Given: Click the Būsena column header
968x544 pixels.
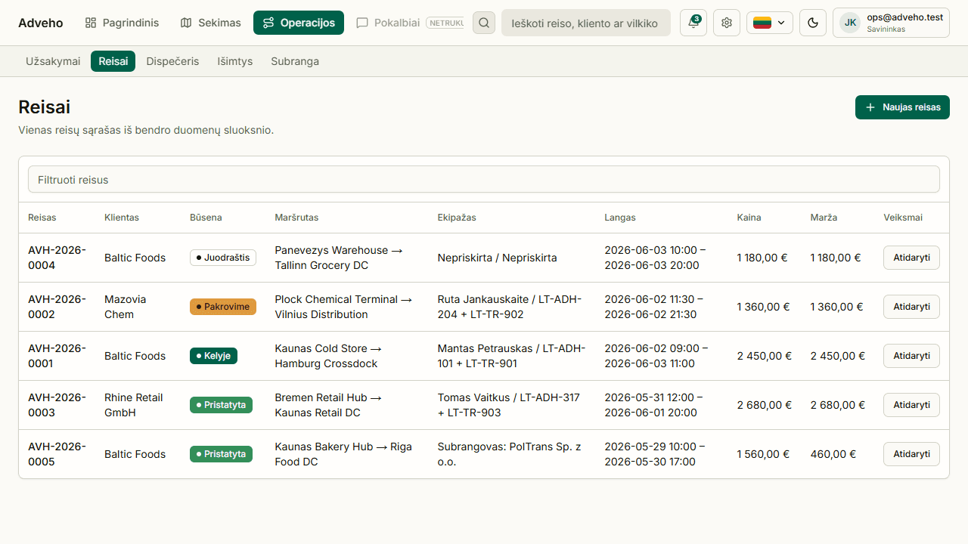Looking at the screenshot, I should (206, 218).
